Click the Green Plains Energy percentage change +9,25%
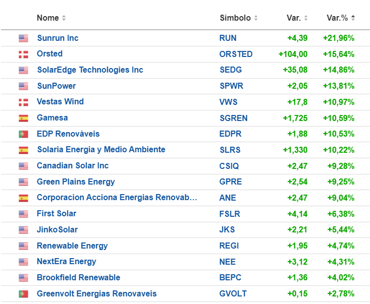370x304 pixels. 338,182
